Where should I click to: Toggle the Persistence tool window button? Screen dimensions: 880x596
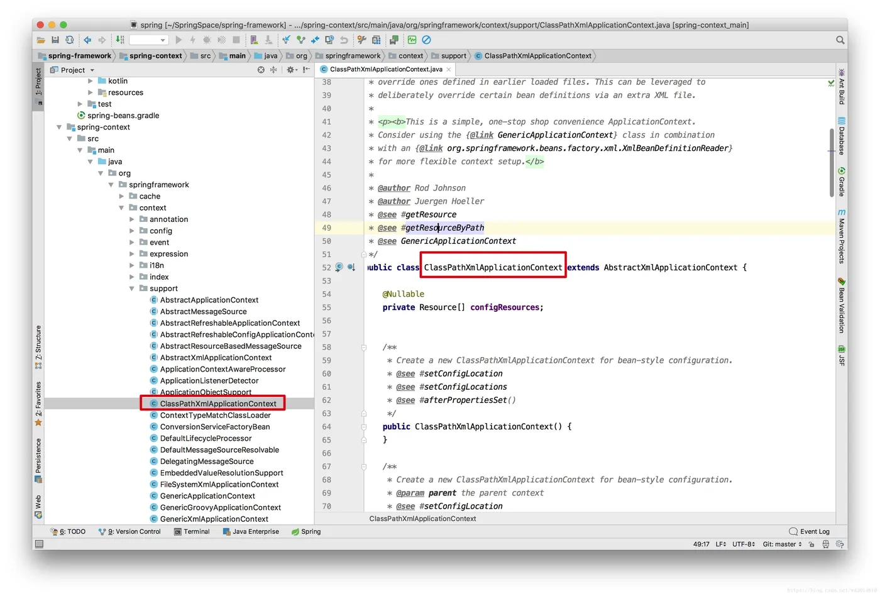click(38, 460)
